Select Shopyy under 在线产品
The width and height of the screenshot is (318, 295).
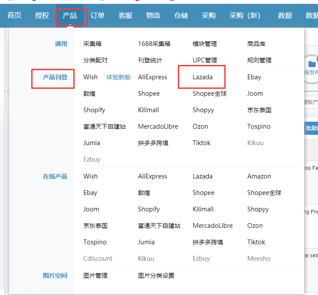258,209
